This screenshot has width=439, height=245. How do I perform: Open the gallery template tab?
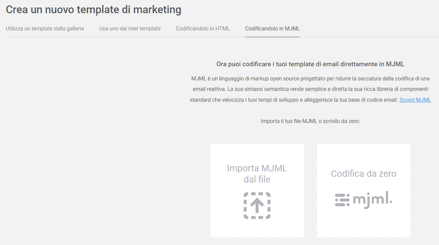(x=45, y=28)
